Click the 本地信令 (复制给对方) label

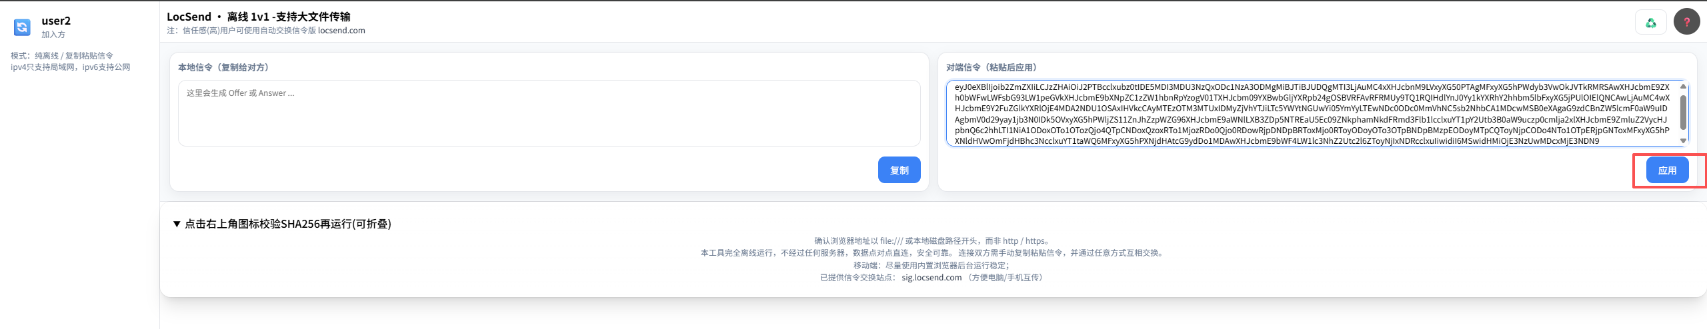pos(223,67)
